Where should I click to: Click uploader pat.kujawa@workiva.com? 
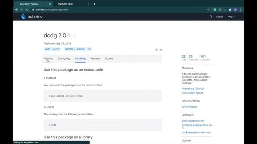click(196, 132)
